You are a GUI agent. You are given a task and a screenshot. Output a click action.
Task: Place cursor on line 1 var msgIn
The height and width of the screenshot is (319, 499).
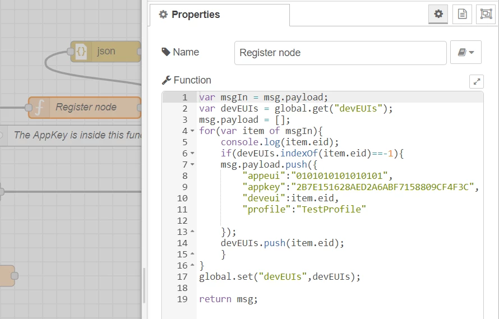point(264,97)
